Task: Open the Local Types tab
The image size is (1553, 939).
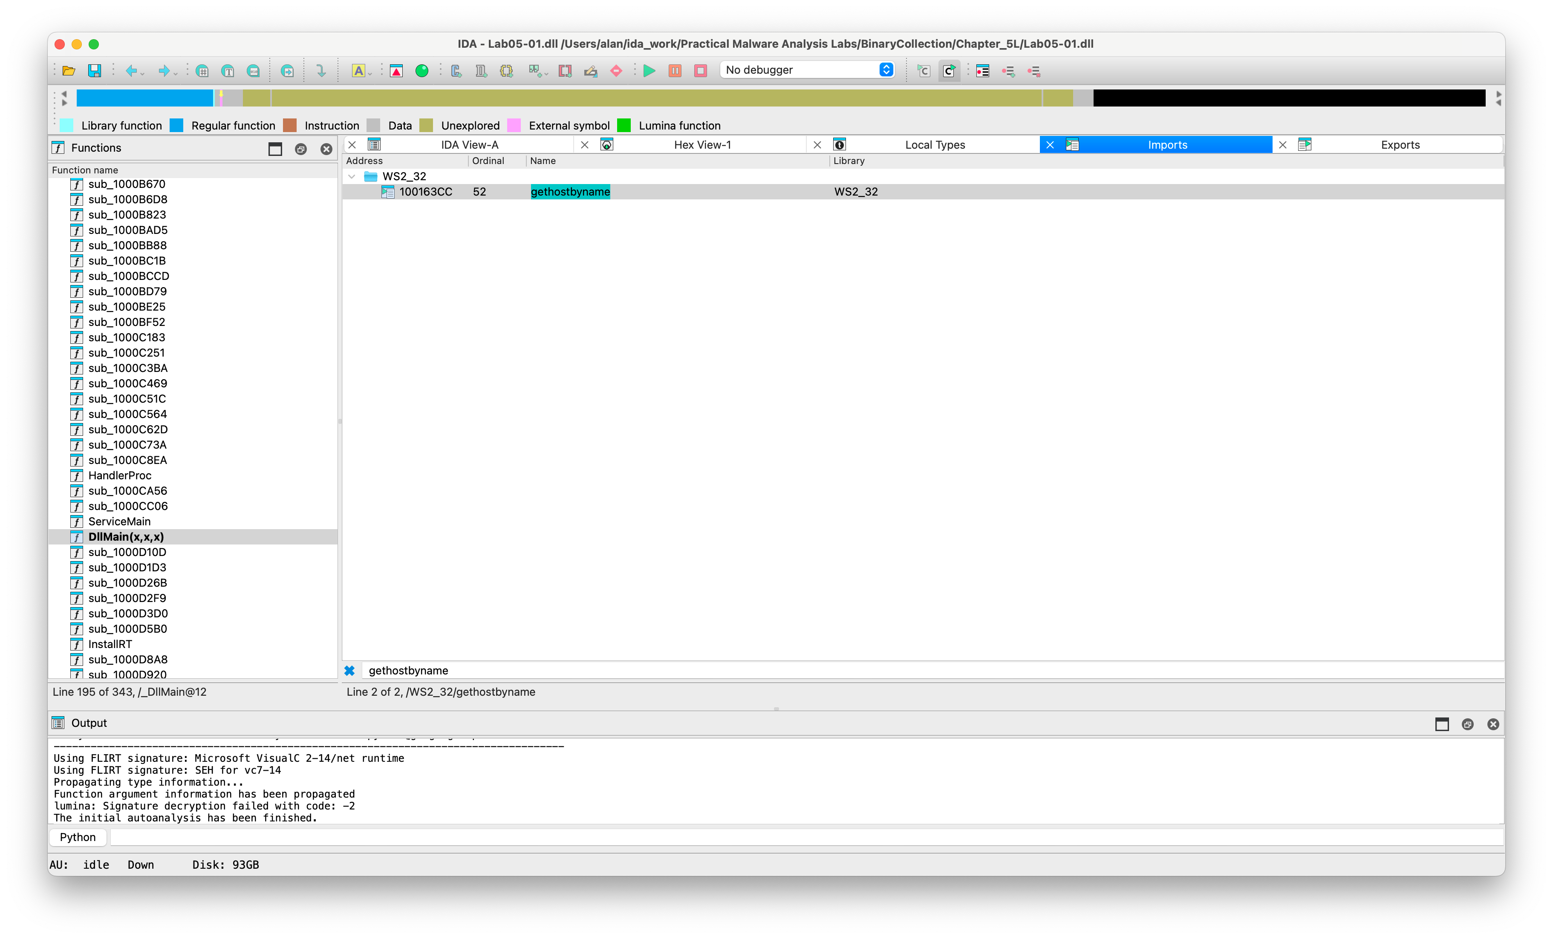Action: pyautogui.click(x=935, y=145)
